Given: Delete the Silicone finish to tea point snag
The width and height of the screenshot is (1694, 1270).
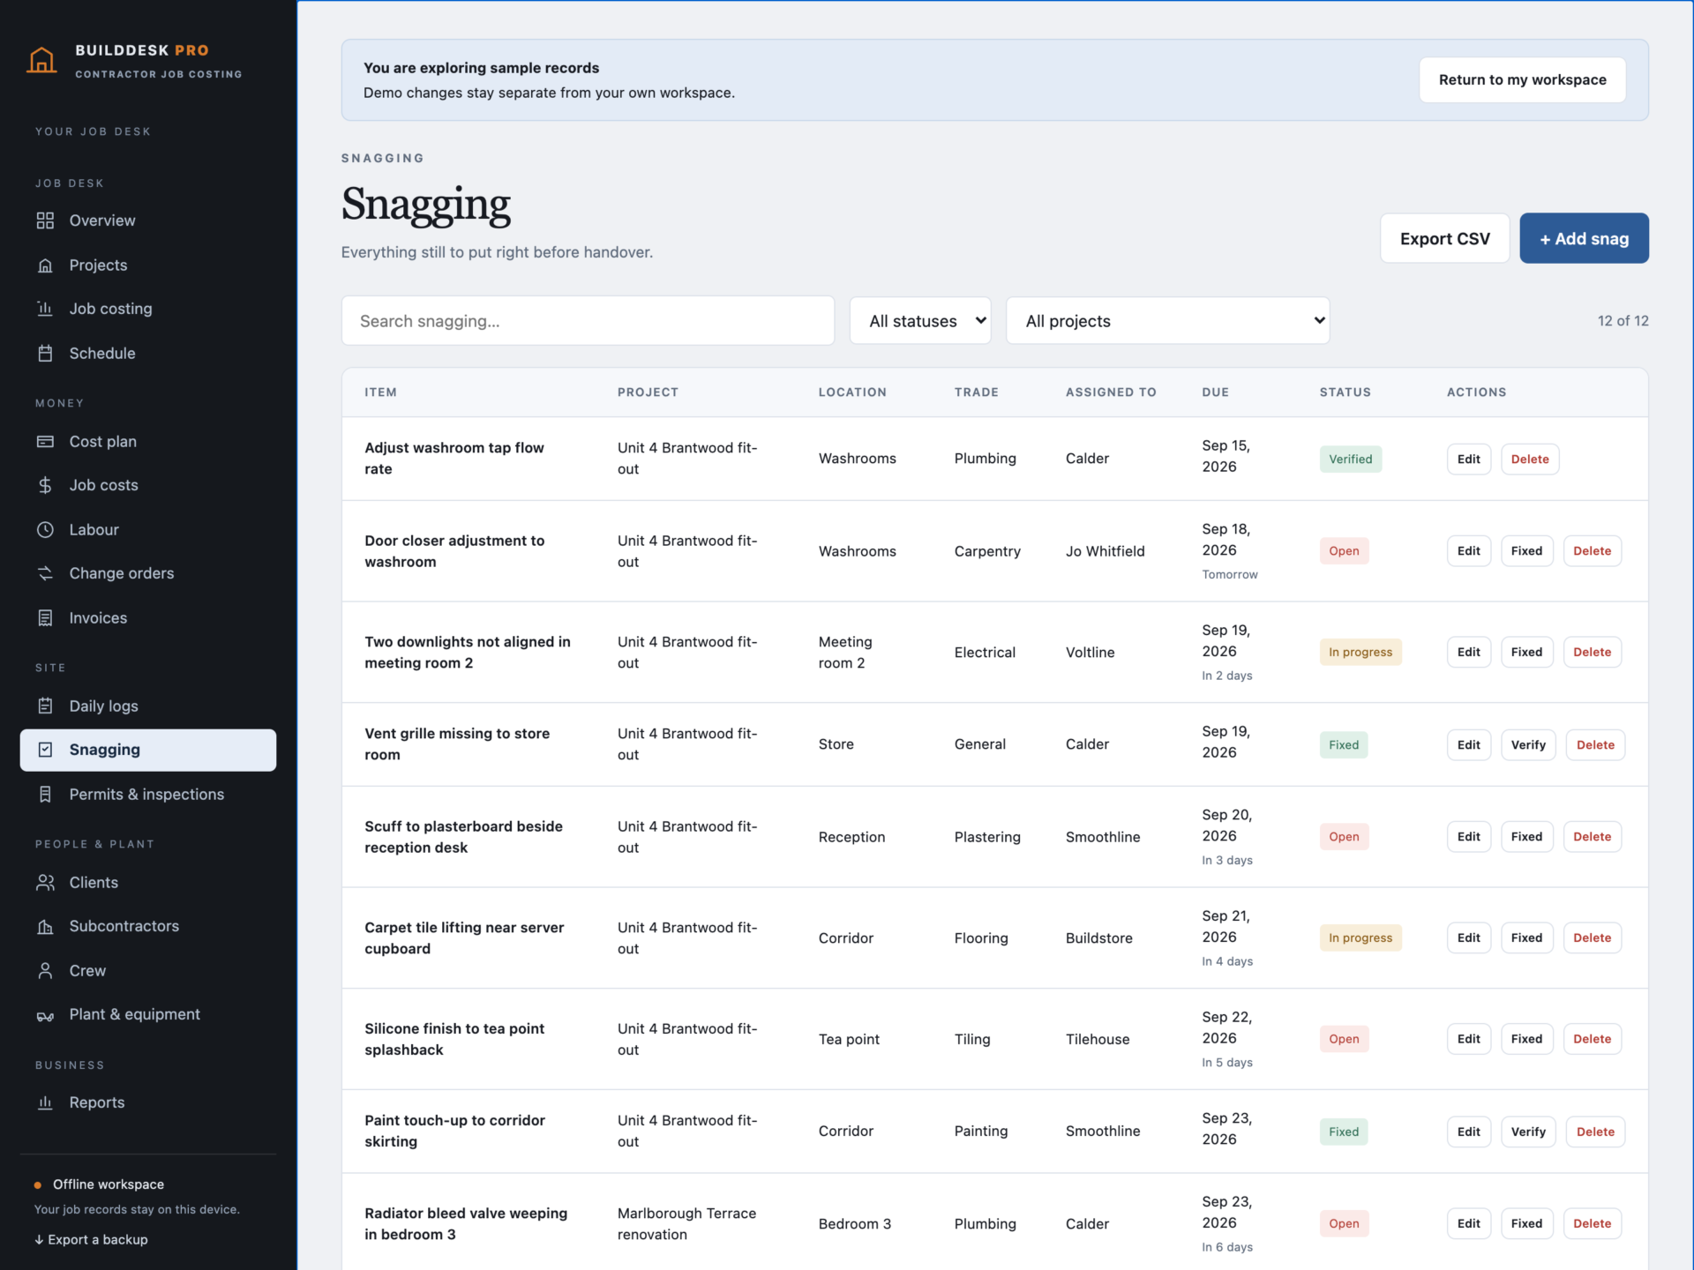Looking at the screenshot, I should click(1592, 1039).
